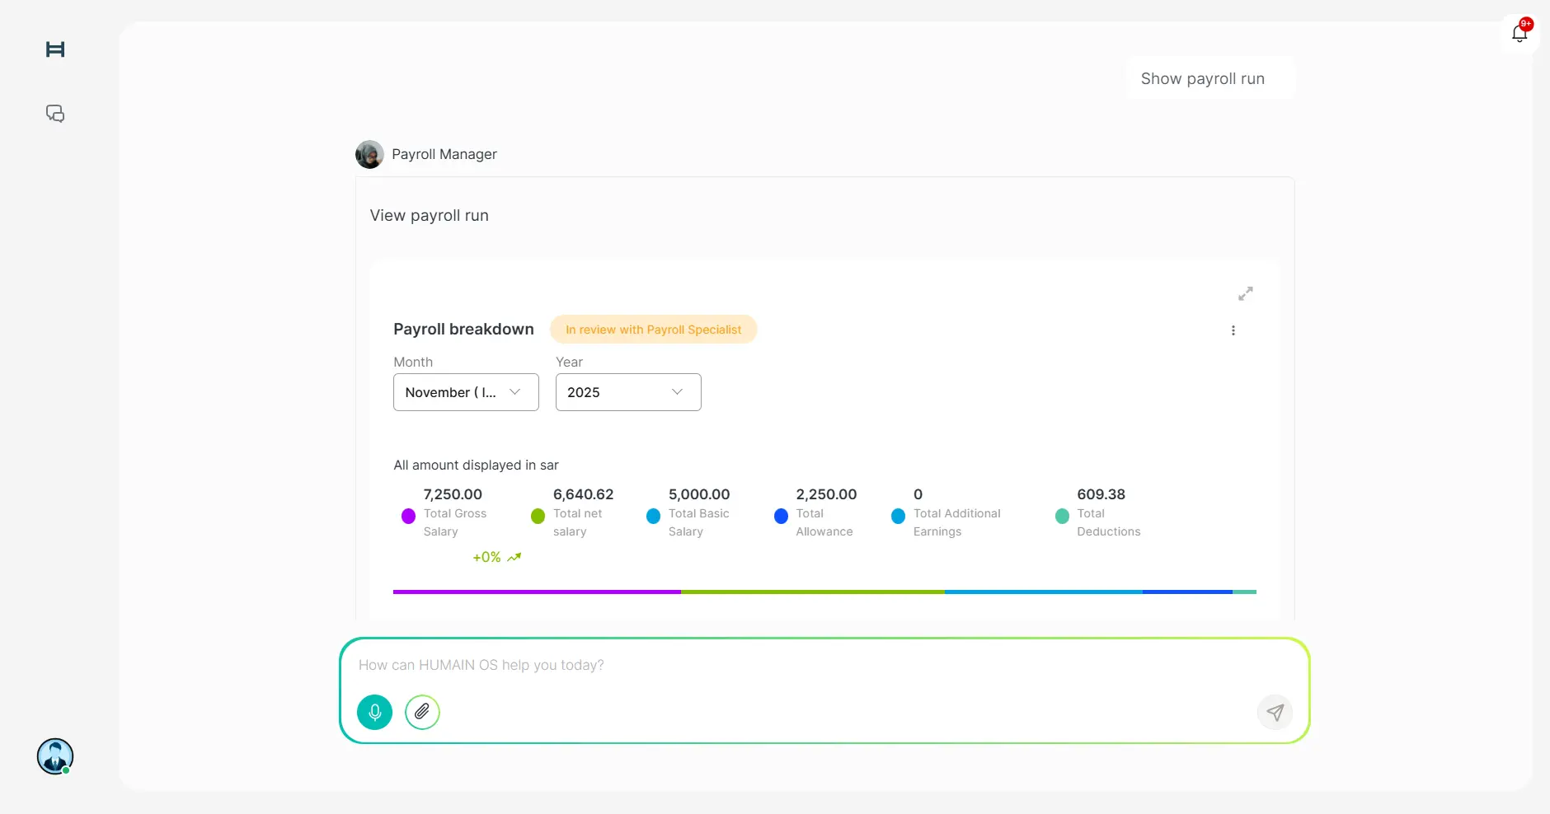This screenshot has width=1550, height=814.
Task: Focus the HUMAIN OS chat input field
Action: coord(824,665)
